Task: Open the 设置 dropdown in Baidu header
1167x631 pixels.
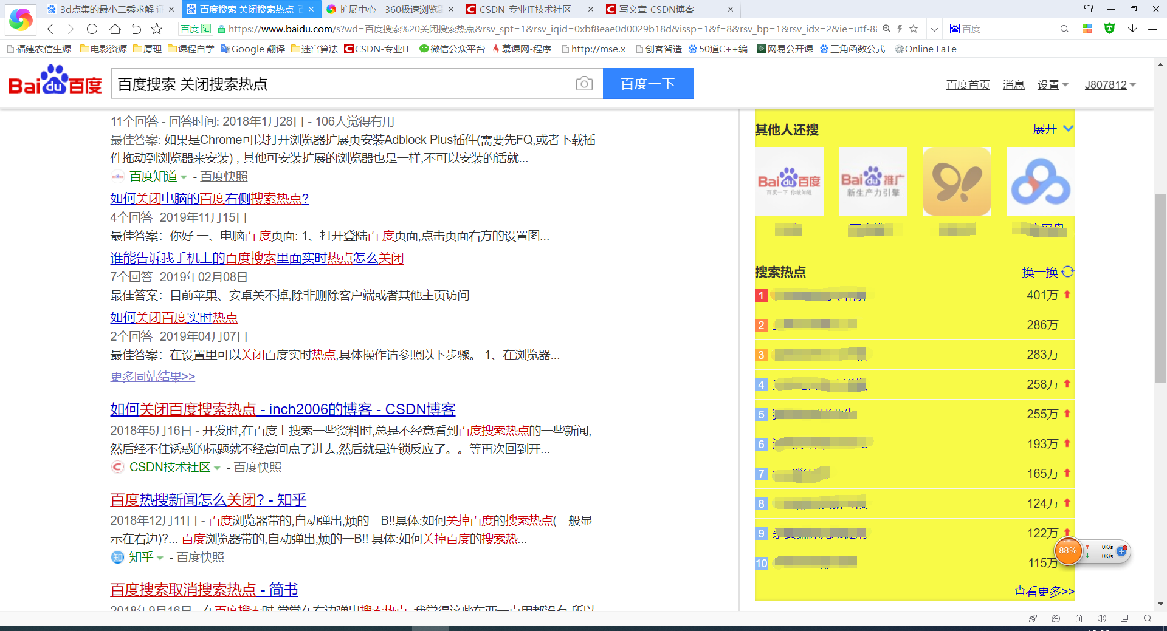Action: tap(1053, 85)
